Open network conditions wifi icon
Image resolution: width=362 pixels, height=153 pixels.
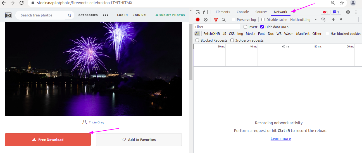click(x=323, y=20)
